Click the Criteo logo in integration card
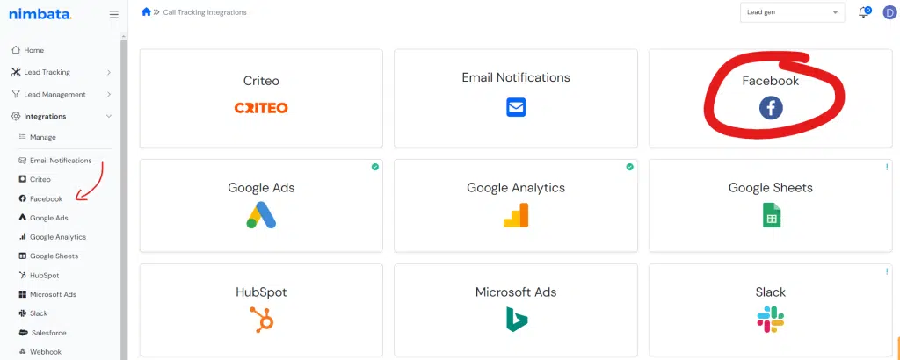Image resolution: width=900 pixels, height=360 pixels. 261,108
